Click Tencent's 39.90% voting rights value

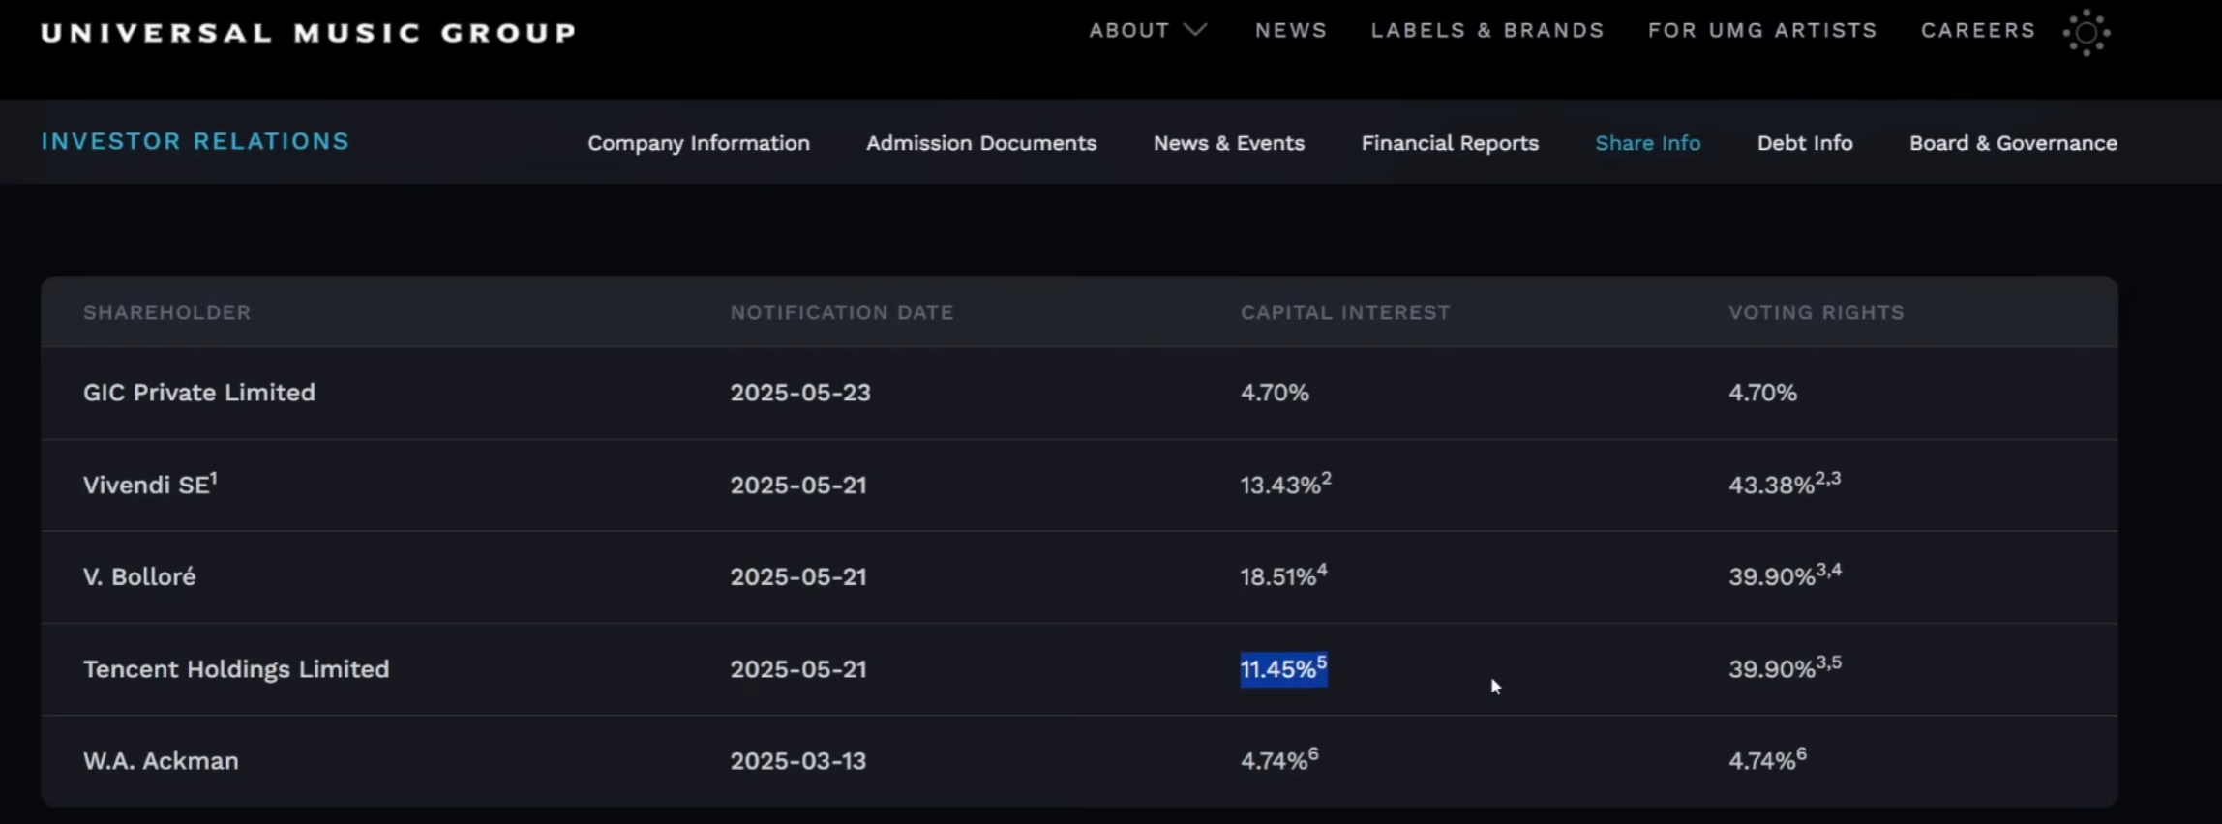1785,667
